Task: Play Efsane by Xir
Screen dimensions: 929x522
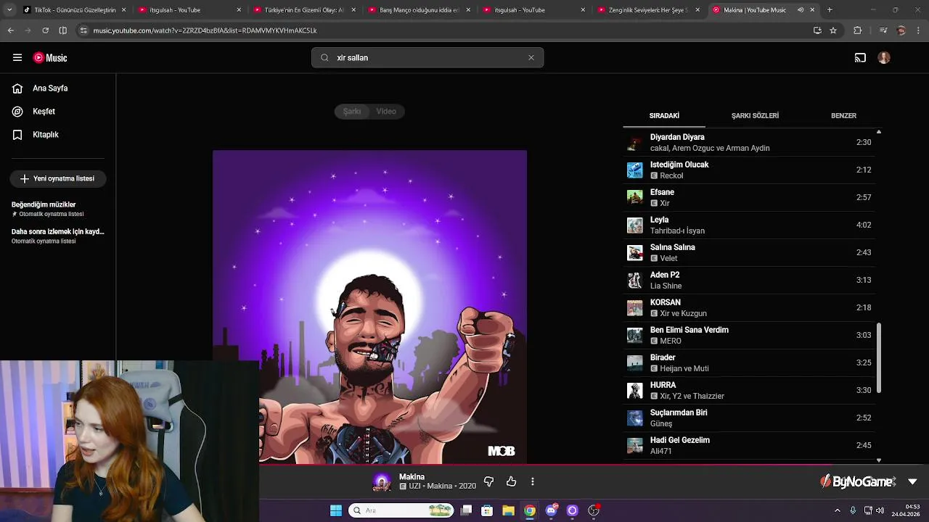Action: 749,197
